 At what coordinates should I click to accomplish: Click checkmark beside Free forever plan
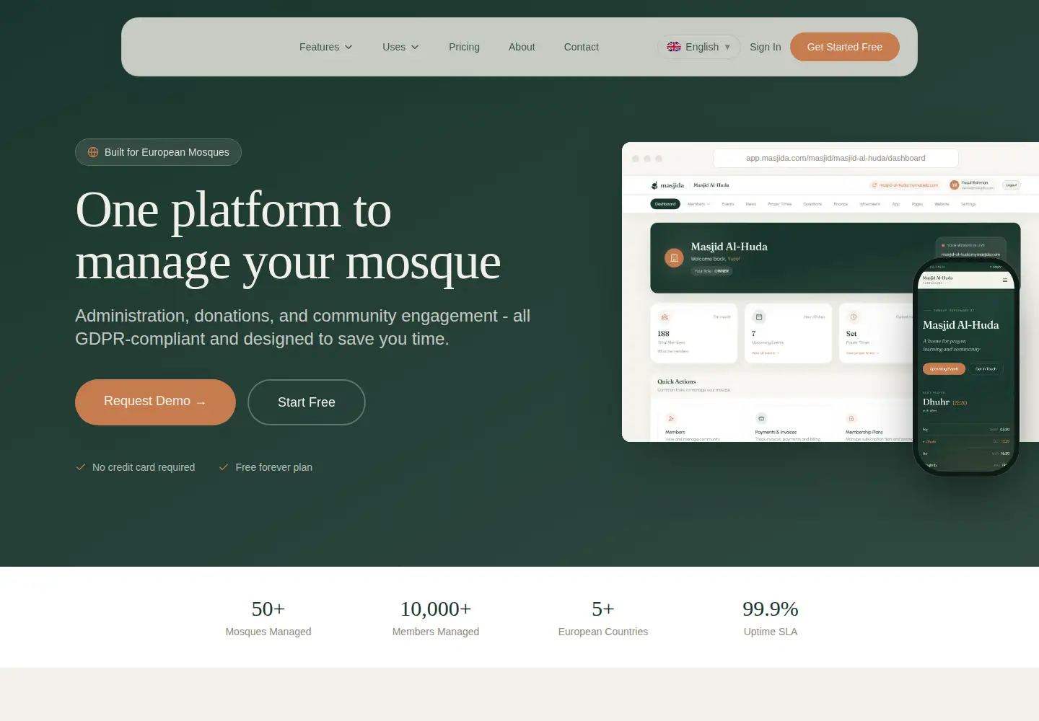pos(224,467)
